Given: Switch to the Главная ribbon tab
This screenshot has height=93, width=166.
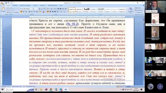Looking at the screenshot, I should pyautogui.click(x=8, y=5).
